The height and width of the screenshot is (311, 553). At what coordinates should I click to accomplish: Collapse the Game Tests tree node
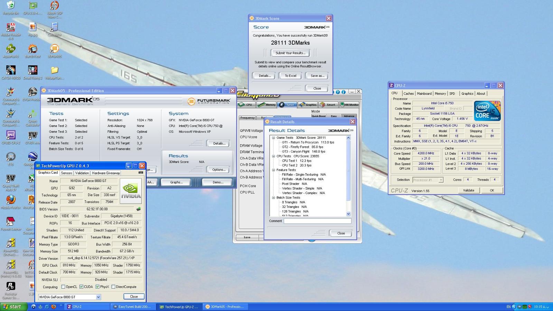click(x=273, y=138)
